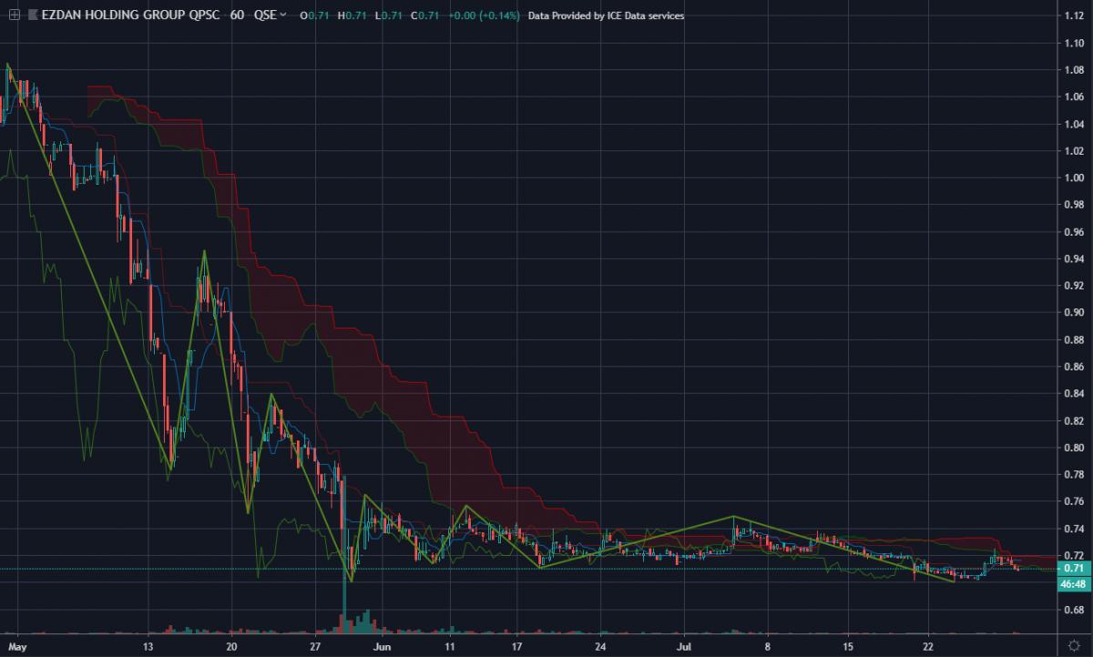This screenshot has width=1093, height=657.
Task: Click the 1.00 level on price scale
Action: pyautogui.click(x=1072, y=177)
